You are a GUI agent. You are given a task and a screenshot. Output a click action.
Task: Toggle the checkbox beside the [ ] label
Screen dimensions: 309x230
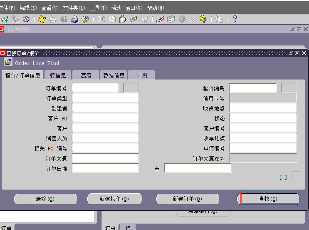pyautogui.click(x=296, y=177)
